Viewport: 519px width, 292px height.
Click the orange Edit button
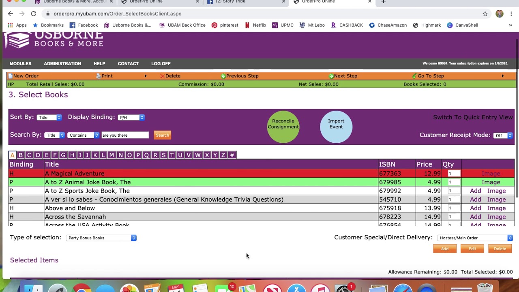click(472, 249)
